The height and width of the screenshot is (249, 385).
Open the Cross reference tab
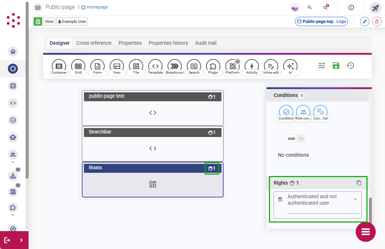(94, 43)
